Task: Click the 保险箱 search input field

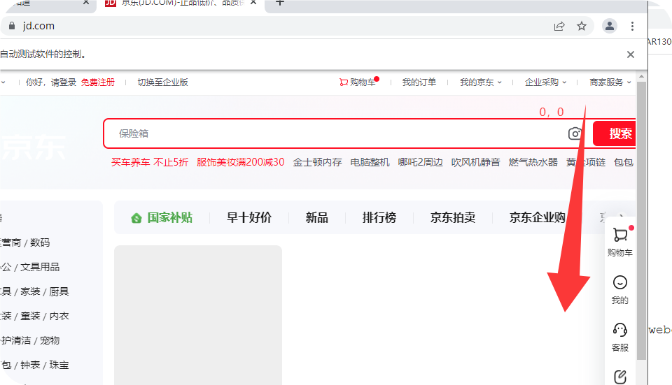Action: point(335,133)
